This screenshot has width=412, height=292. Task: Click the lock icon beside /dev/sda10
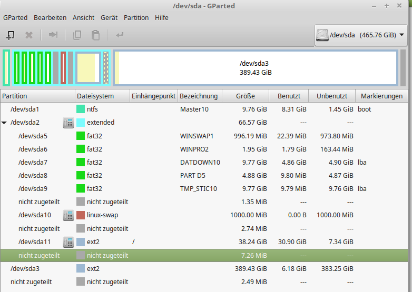pyautogui.click(x=68, y=215)
